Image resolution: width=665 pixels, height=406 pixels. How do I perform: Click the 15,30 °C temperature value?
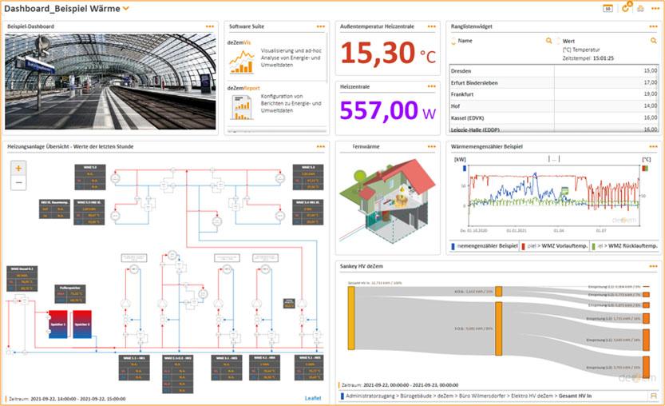click(x=388, y=54)
